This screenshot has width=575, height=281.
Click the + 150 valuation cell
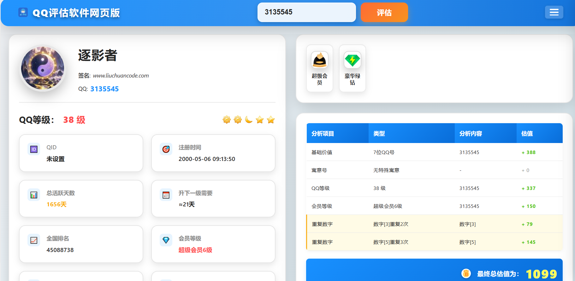click(529, 206)
